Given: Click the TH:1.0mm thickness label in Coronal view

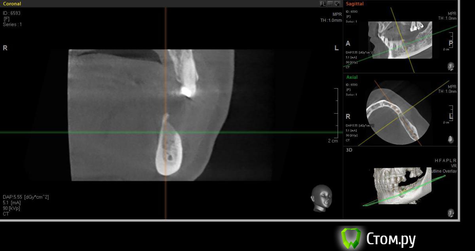Looking at the screenshot, I should point(331,20).
